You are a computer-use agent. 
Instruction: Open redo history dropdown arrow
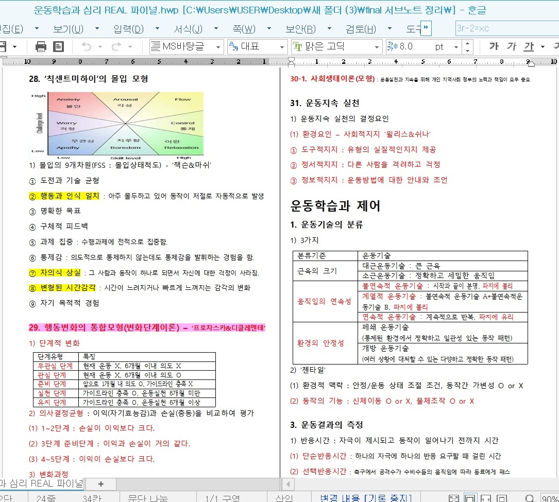[130, 47]
